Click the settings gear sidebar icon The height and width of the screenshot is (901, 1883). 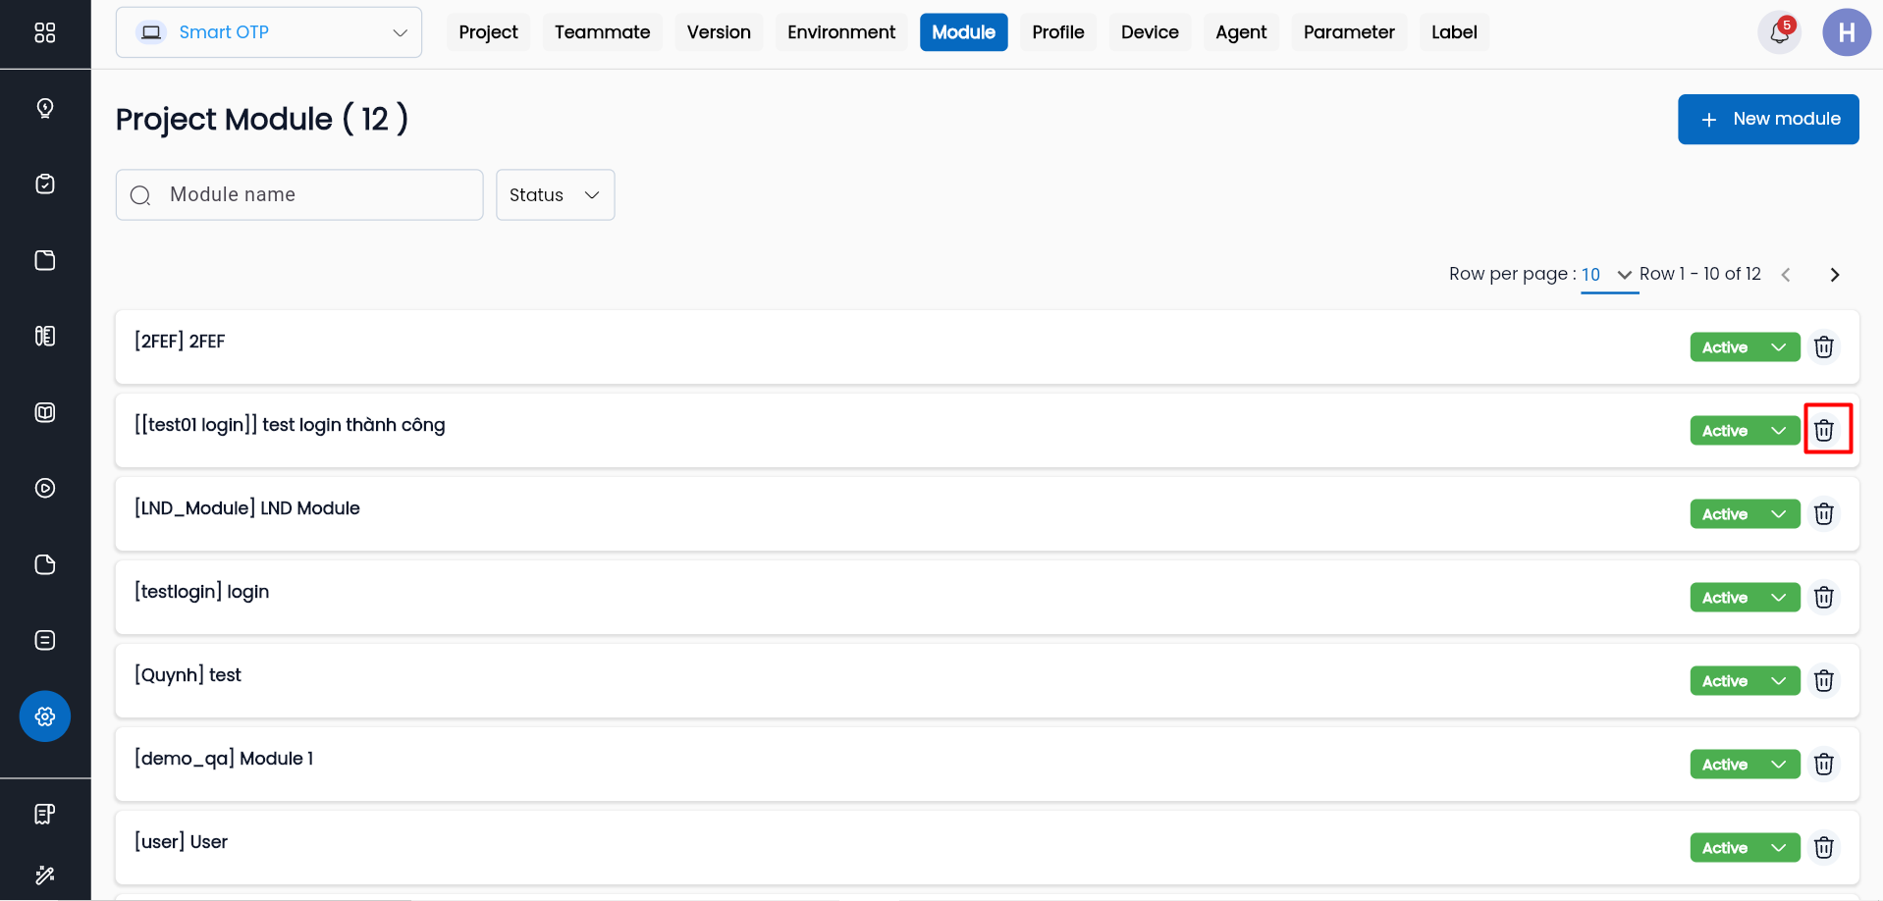click(45, 716)
